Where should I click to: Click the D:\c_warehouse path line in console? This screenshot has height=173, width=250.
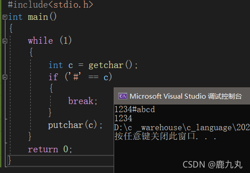pyautogui.click(x=182, y=127)
